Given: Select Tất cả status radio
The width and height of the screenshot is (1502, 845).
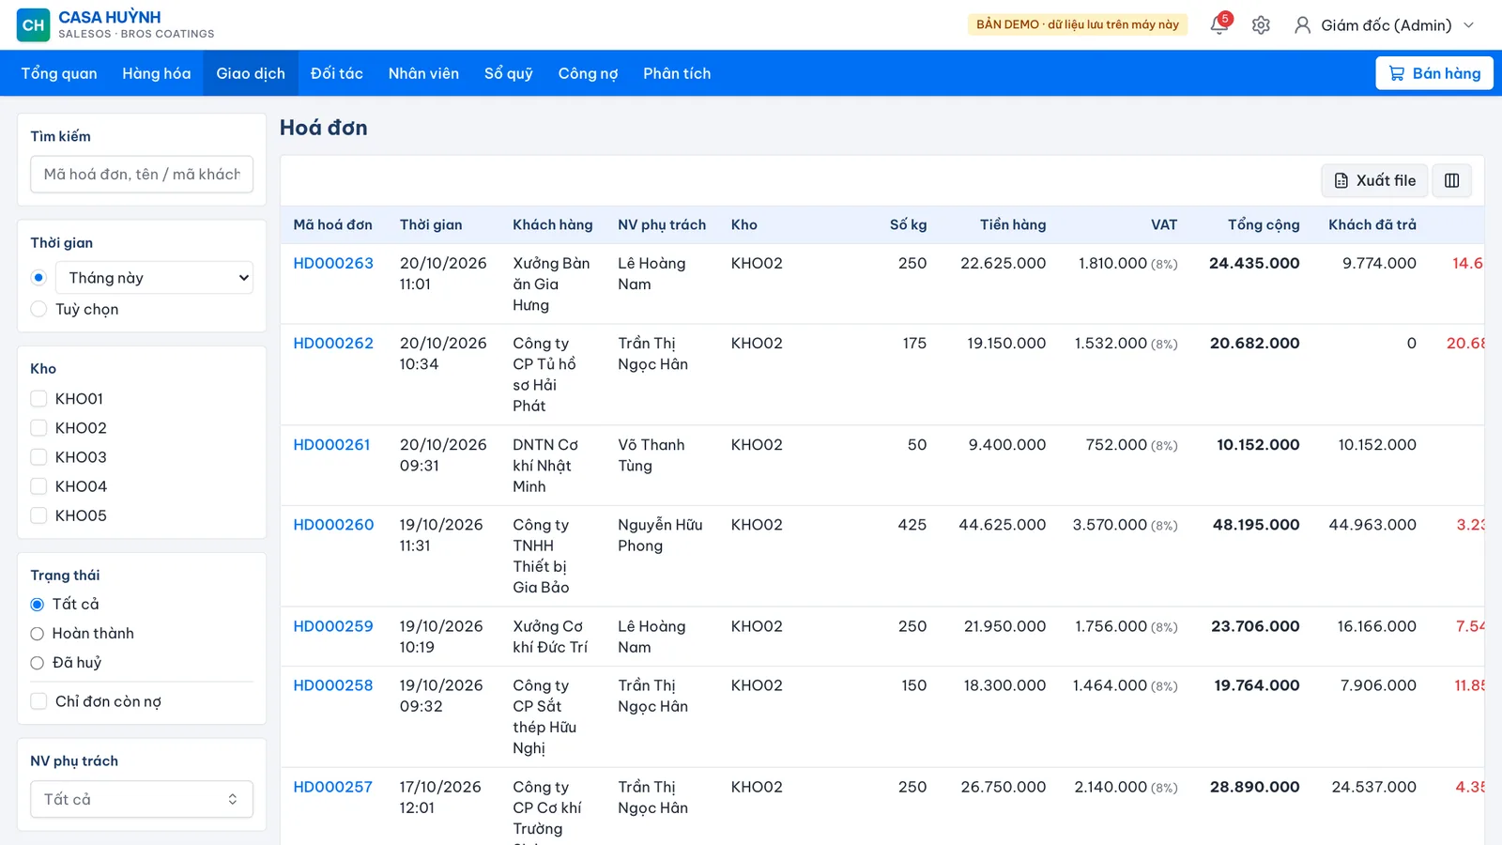Looking at the screenshot, I should [38, 605].
